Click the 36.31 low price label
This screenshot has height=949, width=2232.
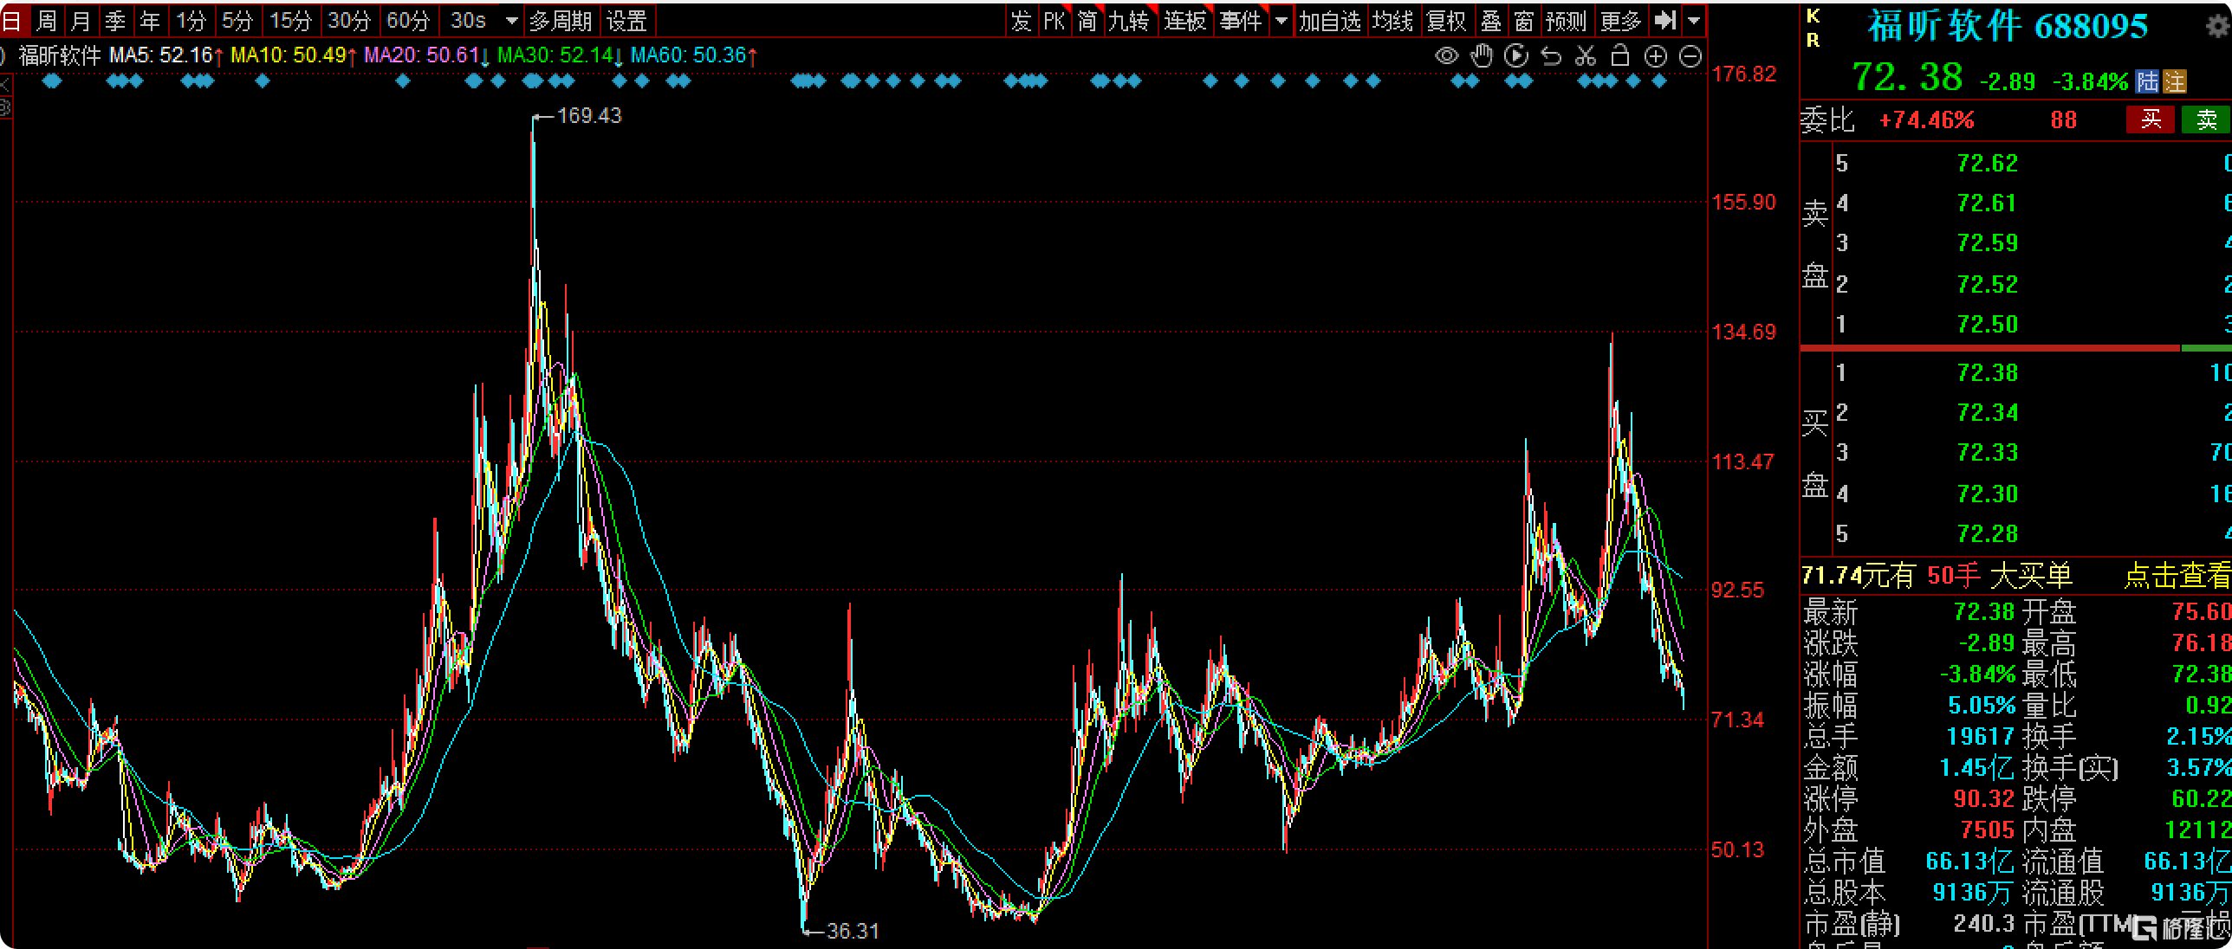click(x=853, y=931)
